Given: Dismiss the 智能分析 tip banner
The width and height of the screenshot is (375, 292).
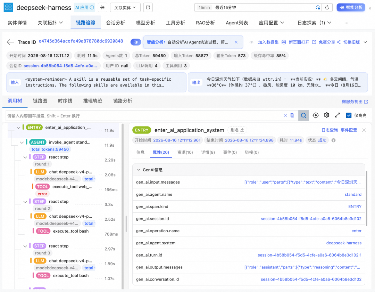Looking at the screenshot, I should [236, 42].
